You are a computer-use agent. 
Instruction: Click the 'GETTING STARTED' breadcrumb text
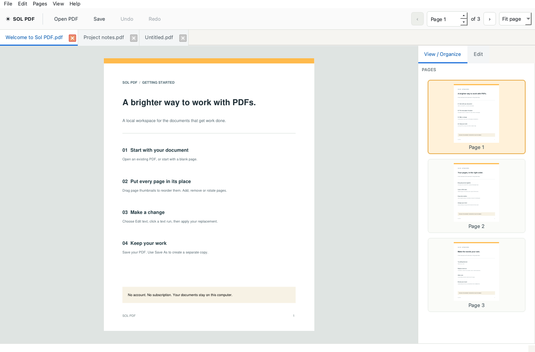click(x=158, y=83)
